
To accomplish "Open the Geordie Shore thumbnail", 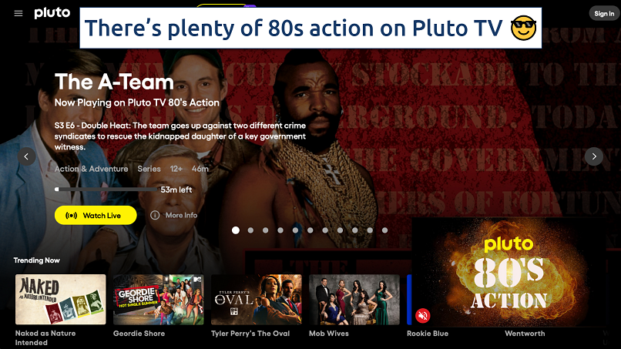I will click(159, 300).
